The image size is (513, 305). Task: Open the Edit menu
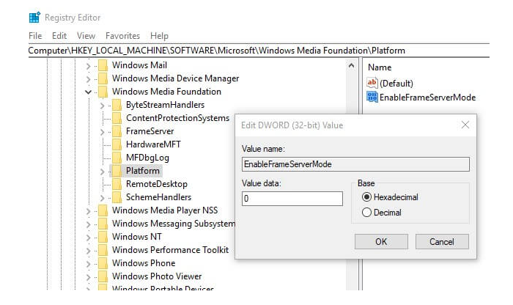point(59,36)
